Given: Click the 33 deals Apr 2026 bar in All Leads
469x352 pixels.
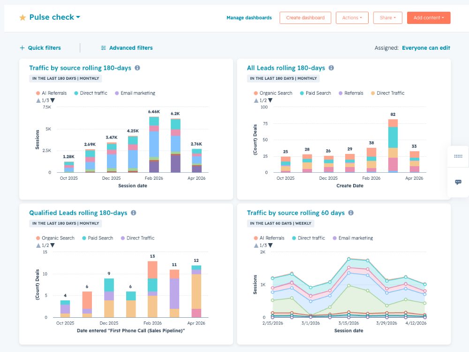Looking at the screenshot, I should pos(415,161).
